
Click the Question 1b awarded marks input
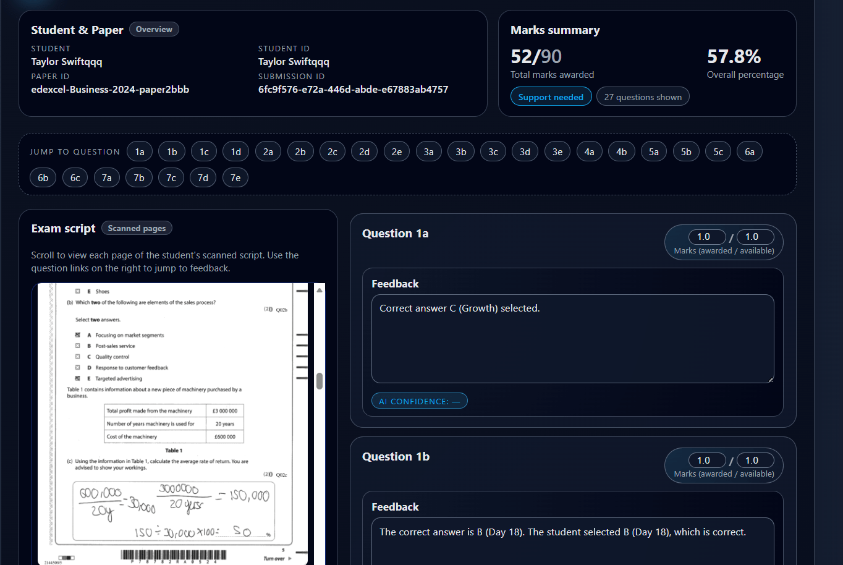coord(706,461)
